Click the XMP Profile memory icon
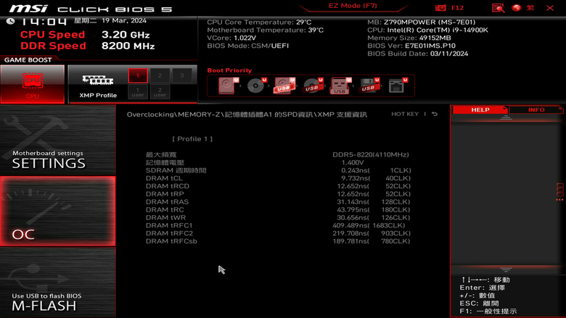Screen dimensions: 566x318 [x=98, y=80]
